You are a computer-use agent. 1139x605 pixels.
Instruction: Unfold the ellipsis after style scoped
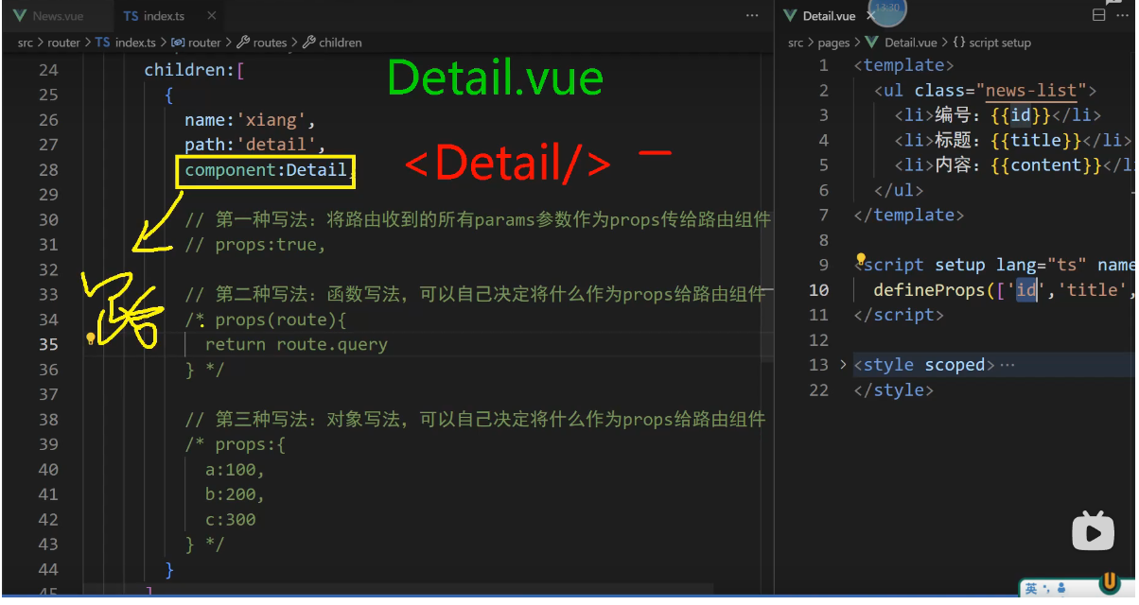(1007, 365)
